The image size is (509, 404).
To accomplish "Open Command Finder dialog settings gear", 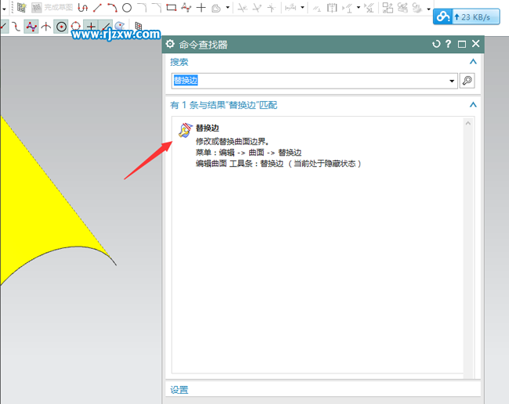I will (170, 44).
